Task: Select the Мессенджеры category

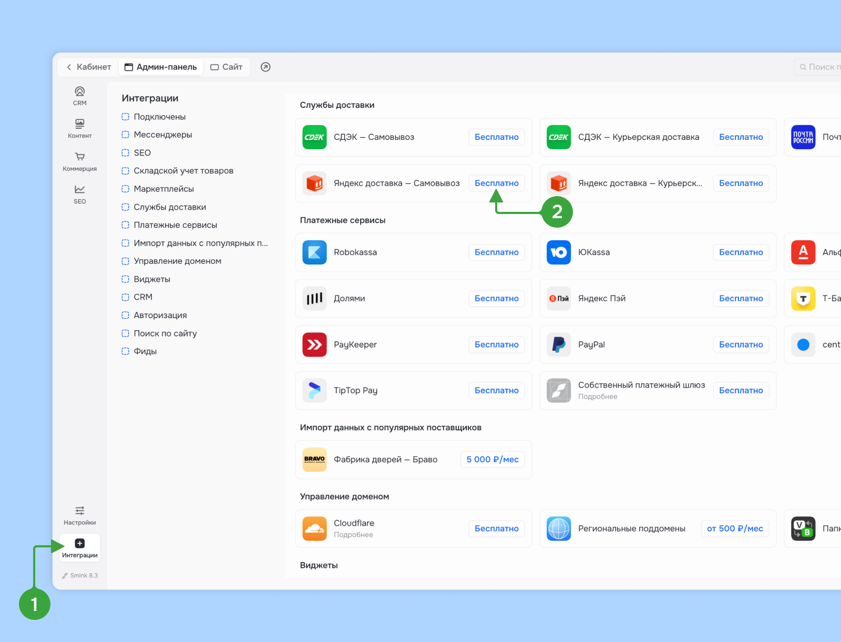Action: (157, 135)
